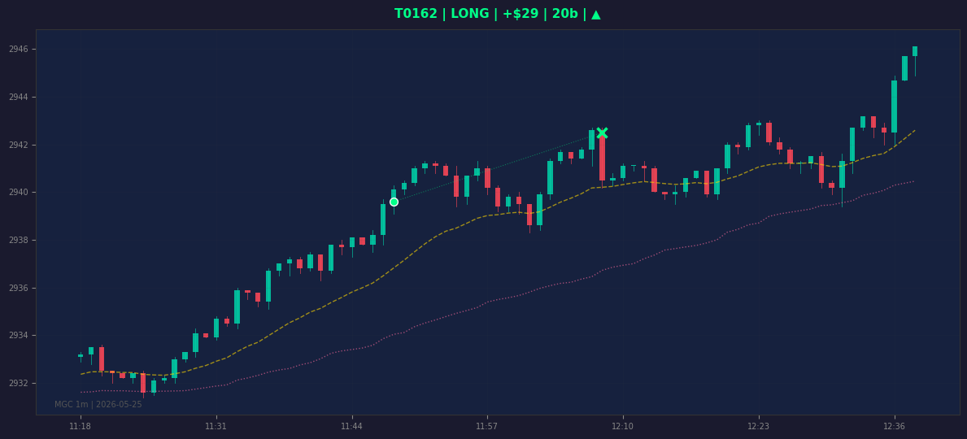Select the T0162 trade ID in the title
This screenshot has width=967, height=439.
point(415,14)
